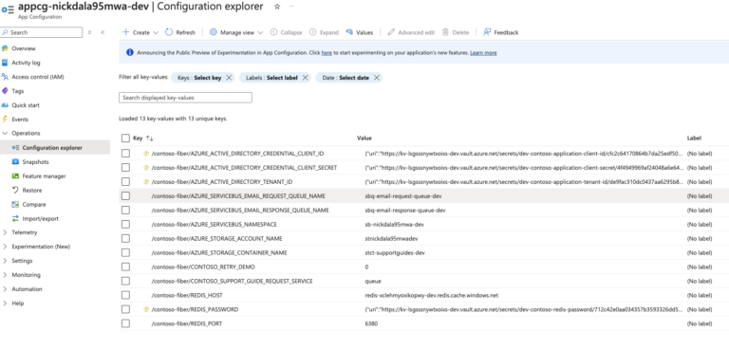Open Import/export in the sidebar
The height and width of the screenshot is (350, 729).
click(40, 218)
